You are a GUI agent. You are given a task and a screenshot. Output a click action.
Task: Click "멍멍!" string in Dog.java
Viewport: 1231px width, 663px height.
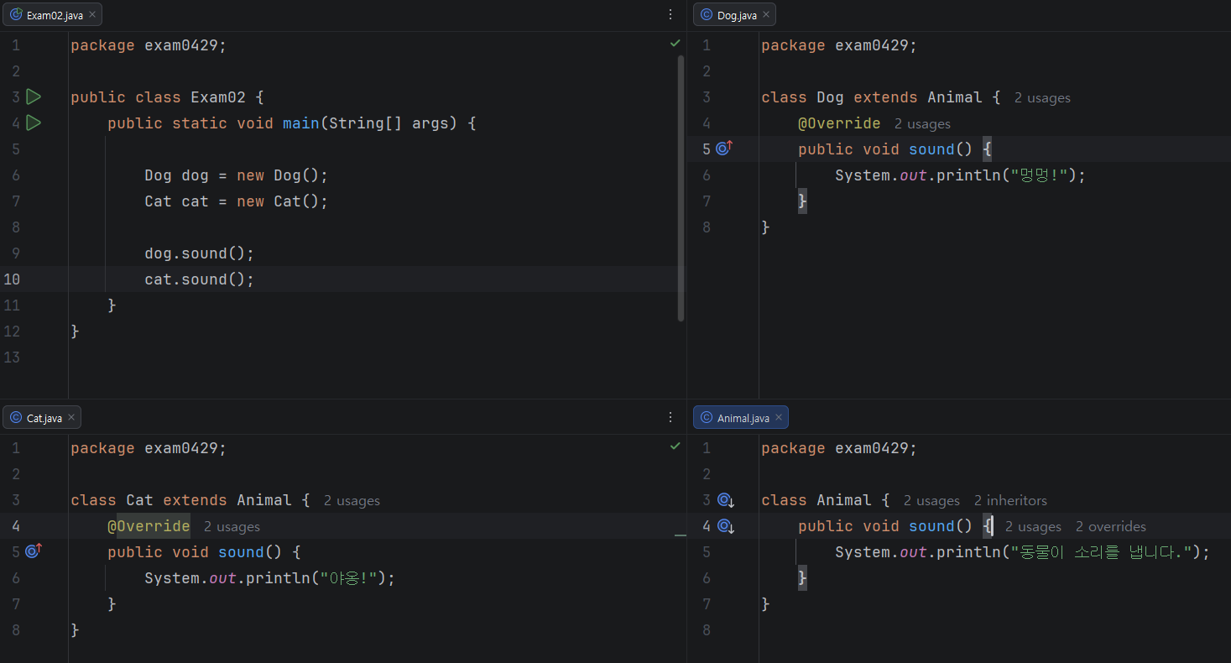coord(1040,175)
